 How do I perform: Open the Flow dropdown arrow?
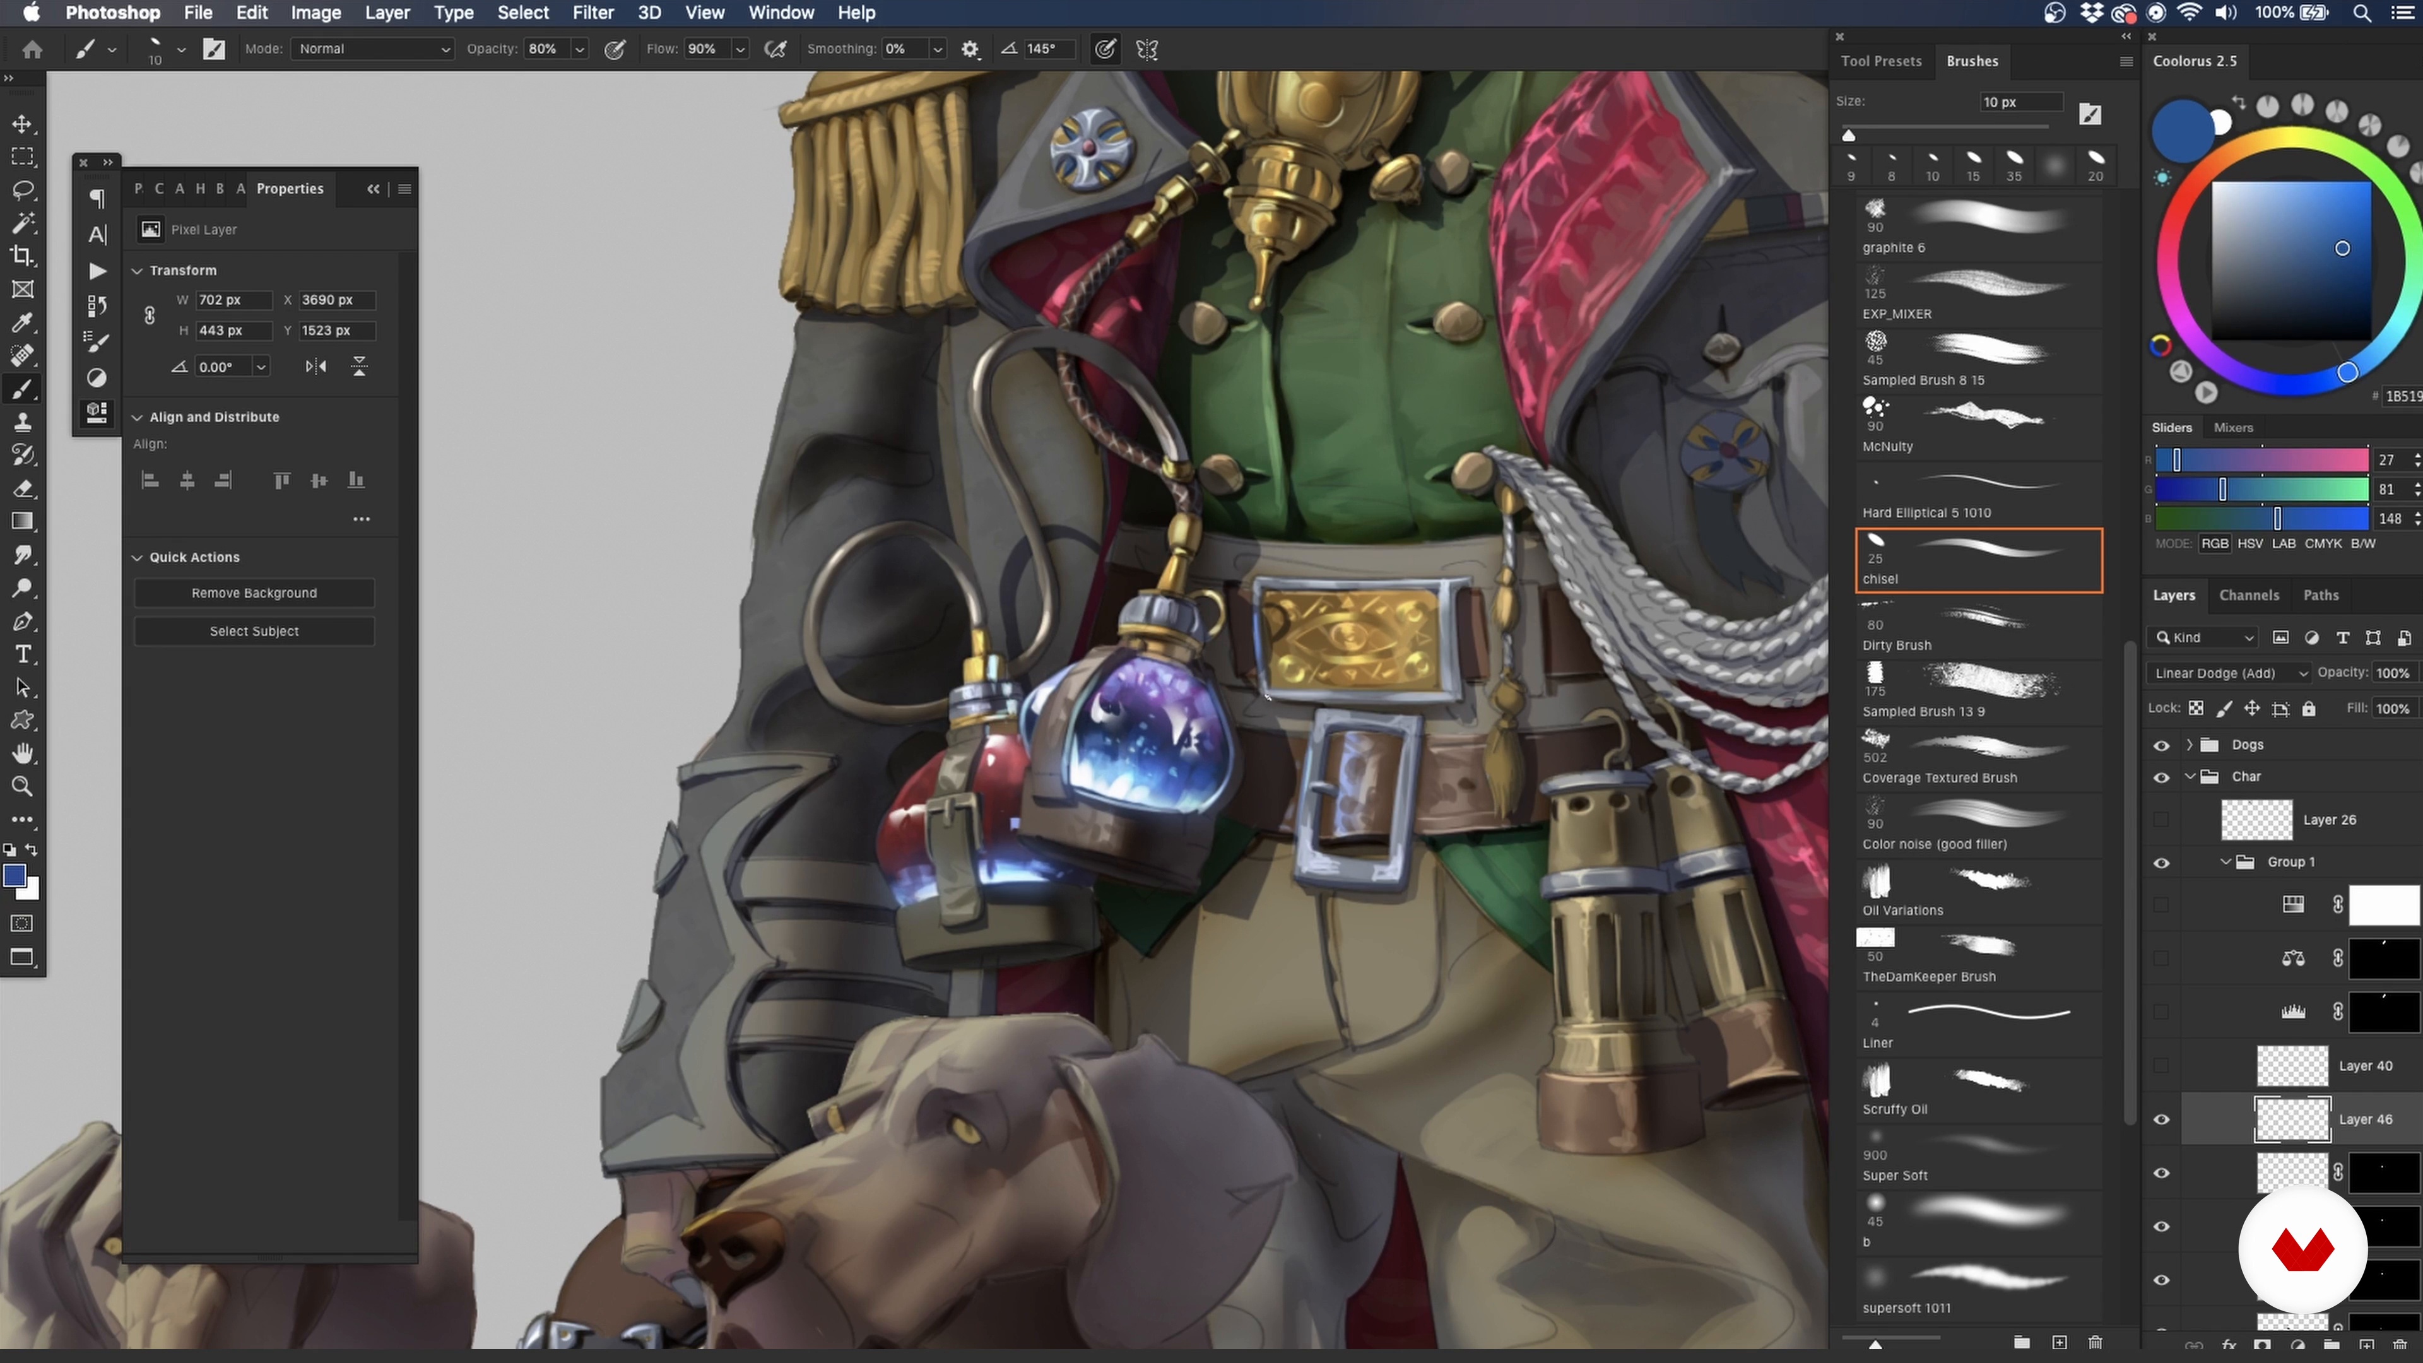(740, 49)
